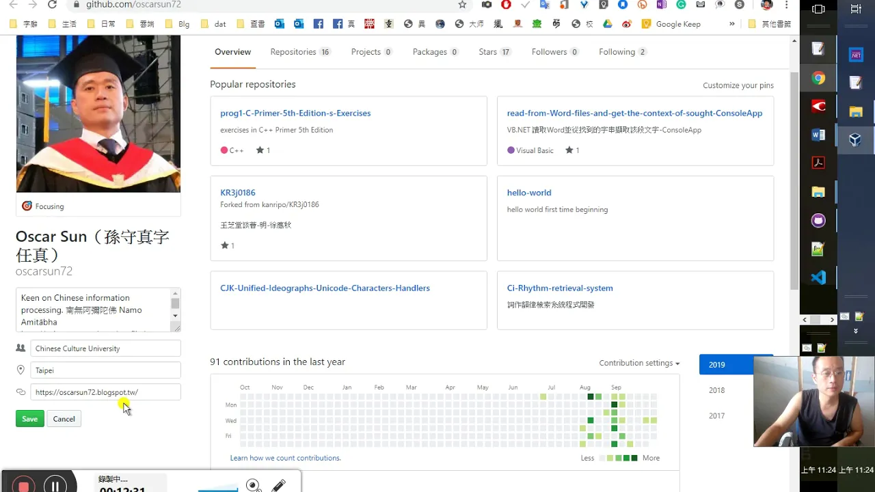Select the 2018 contribution year

click(717, 390)
